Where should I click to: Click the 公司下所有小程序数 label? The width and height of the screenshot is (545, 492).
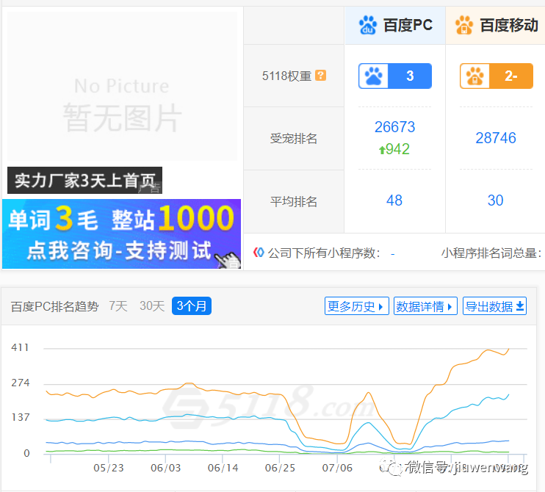pos(324,253)
